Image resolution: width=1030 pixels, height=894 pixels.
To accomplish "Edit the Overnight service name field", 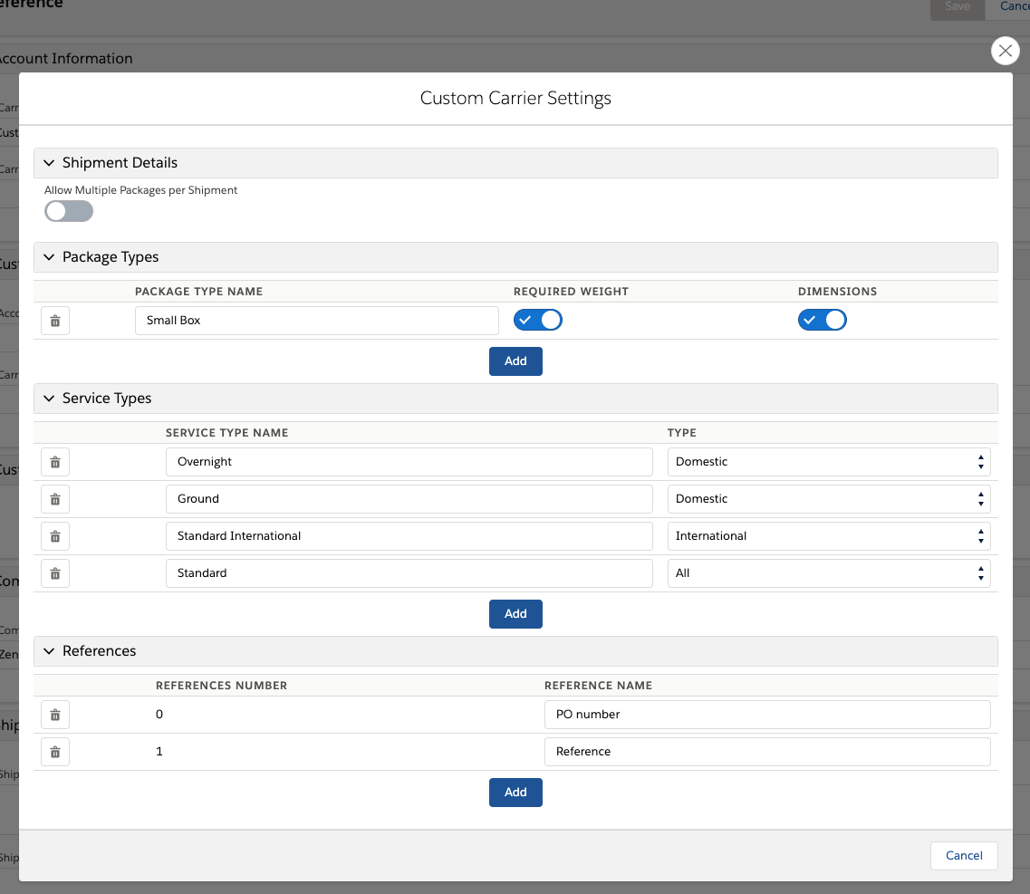I will pyautogui.click(x=409, y=462).
